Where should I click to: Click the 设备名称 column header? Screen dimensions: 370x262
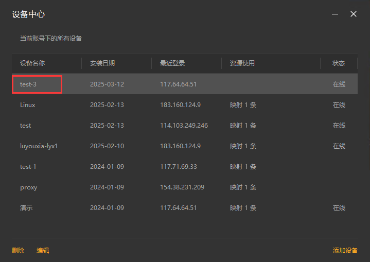click(x=32, y=63)
